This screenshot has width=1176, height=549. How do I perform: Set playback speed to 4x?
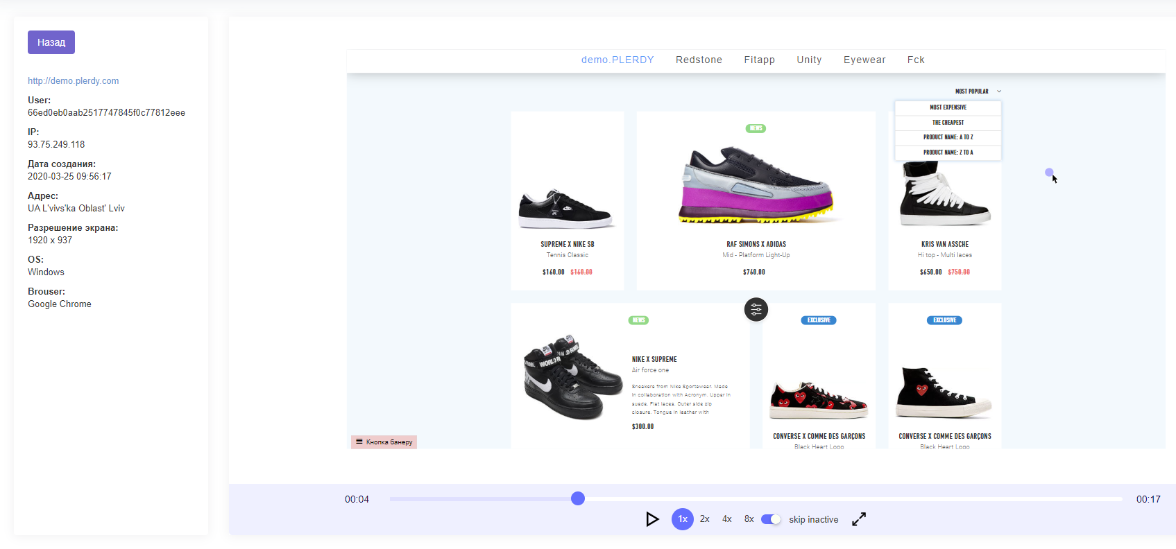click(x=727, y=519)
